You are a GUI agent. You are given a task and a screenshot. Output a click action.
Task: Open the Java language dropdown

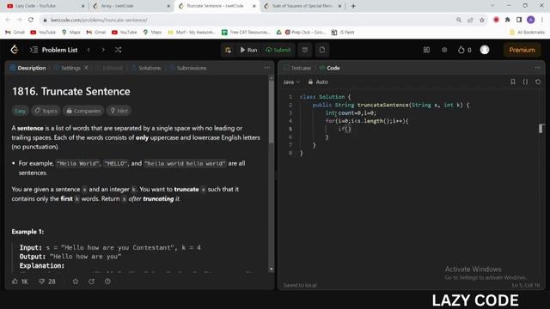click(x=291, y=82)
